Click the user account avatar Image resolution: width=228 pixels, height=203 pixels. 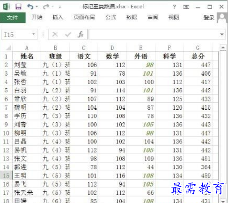(x=222, y=18)
